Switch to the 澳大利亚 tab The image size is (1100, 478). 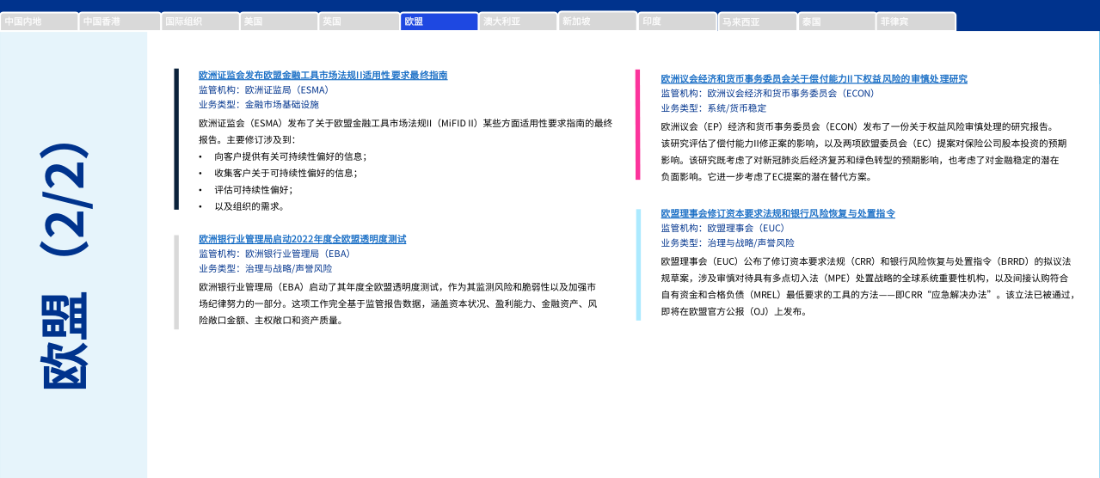click(518, 21)
